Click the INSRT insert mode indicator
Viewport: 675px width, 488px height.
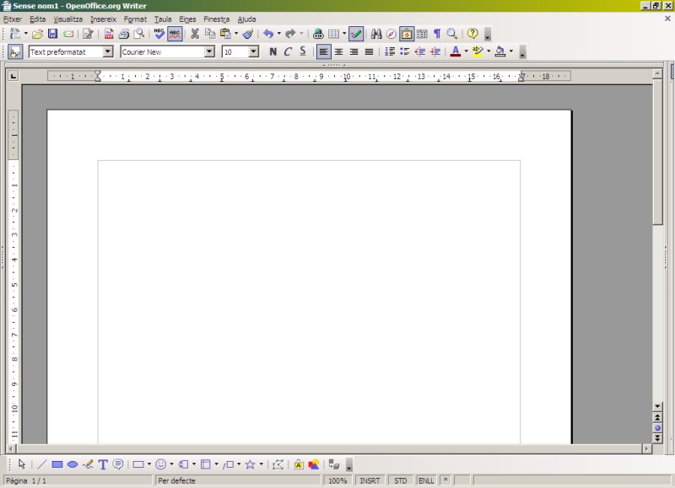(x=370, y=480)
